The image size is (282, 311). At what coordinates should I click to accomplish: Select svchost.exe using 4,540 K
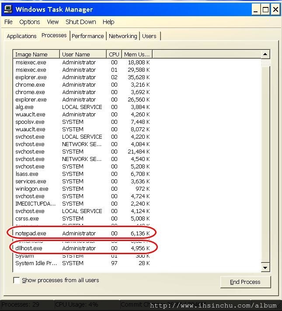(83, 159)
